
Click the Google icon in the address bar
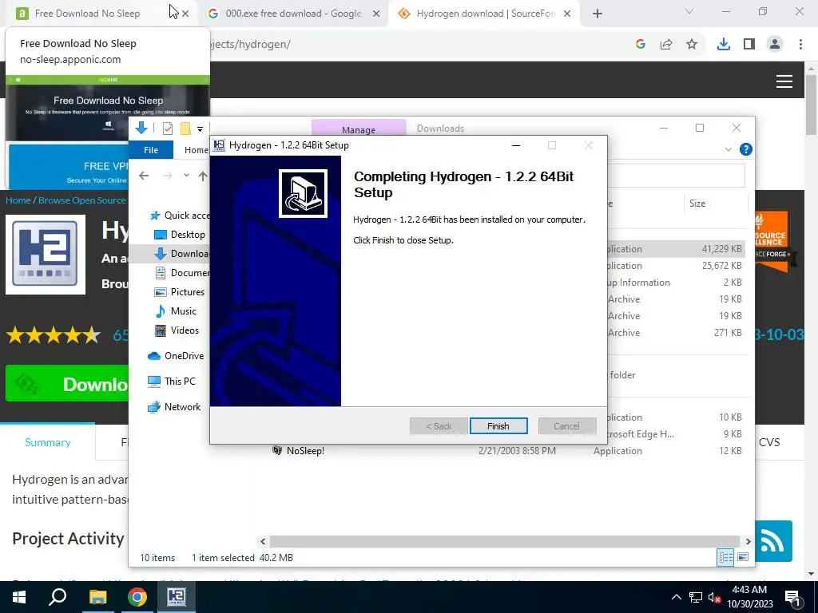tap(641, 45)
